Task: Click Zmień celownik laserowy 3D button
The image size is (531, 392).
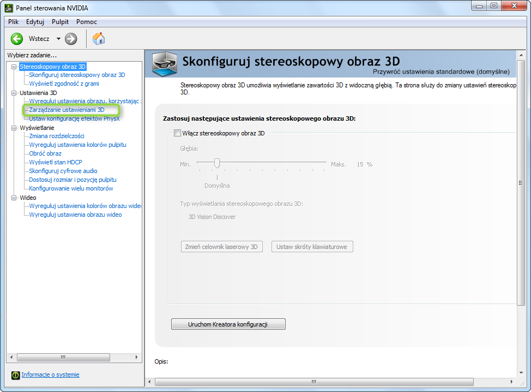Action: tap(222, 247)
